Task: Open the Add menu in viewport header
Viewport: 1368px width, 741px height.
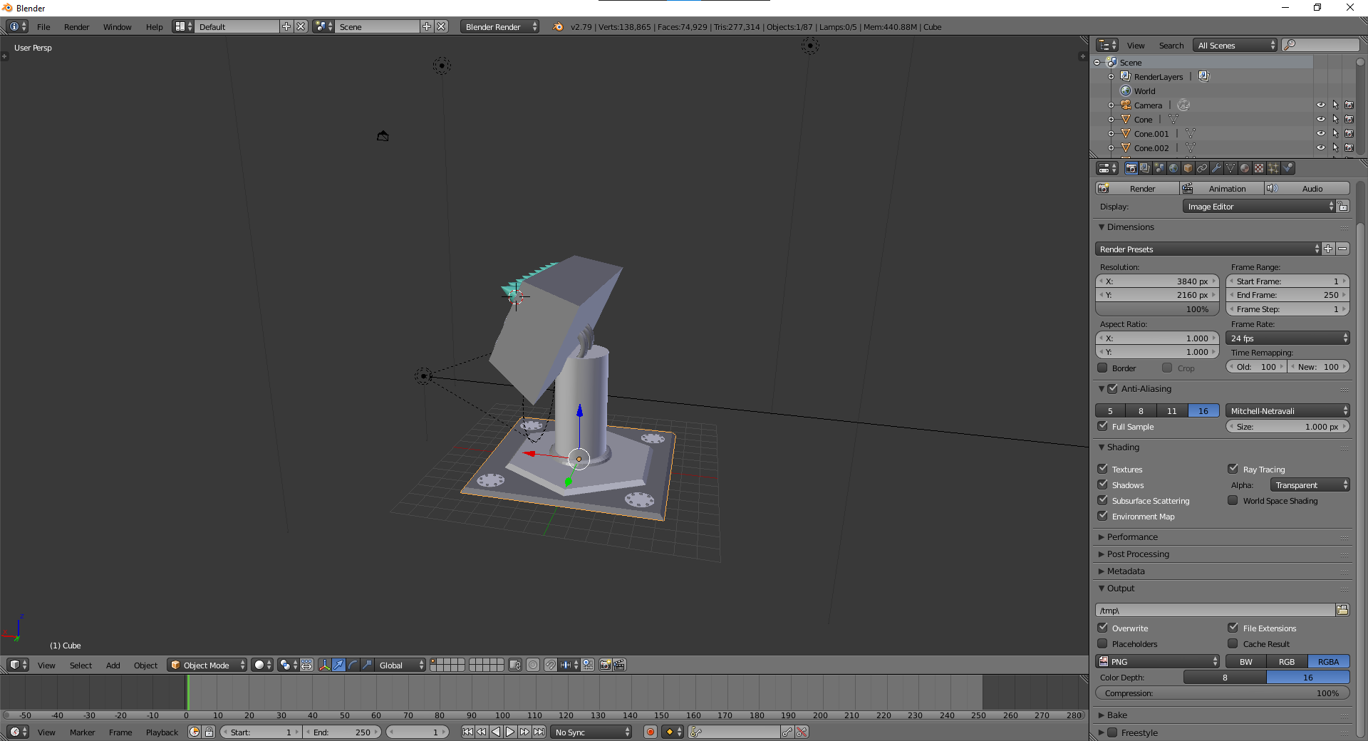Action: point(113,665)
